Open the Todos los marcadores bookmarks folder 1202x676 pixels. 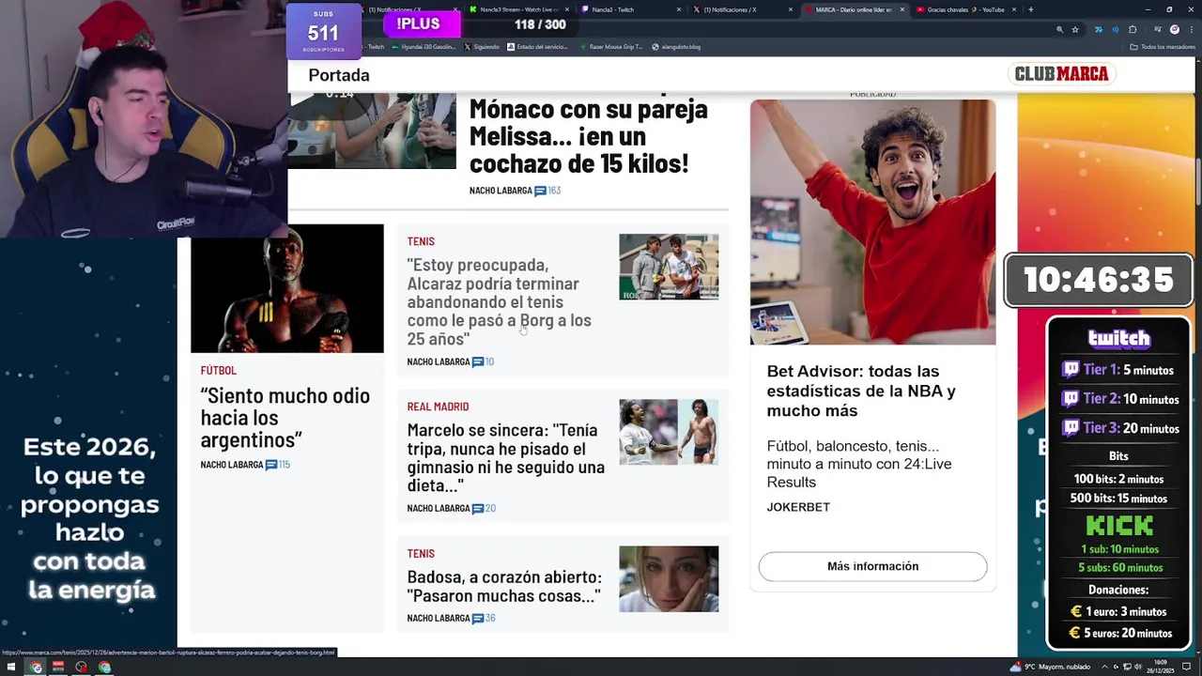1161,47
